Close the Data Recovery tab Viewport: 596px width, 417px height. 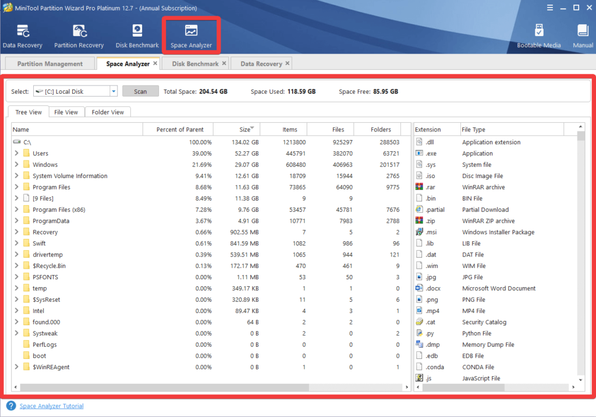coord(288,63)
